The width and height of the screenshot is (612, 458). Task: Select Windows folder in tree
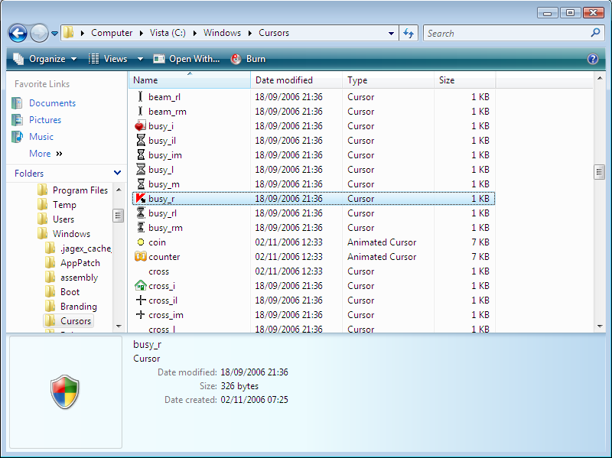(71, 234)
